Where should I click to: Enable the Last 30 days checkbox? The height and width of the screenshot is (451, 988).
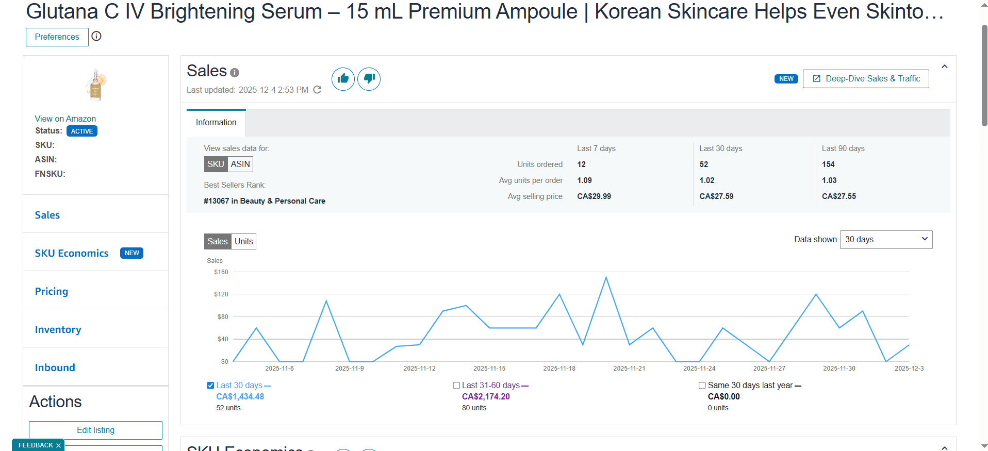click(210, 386)
